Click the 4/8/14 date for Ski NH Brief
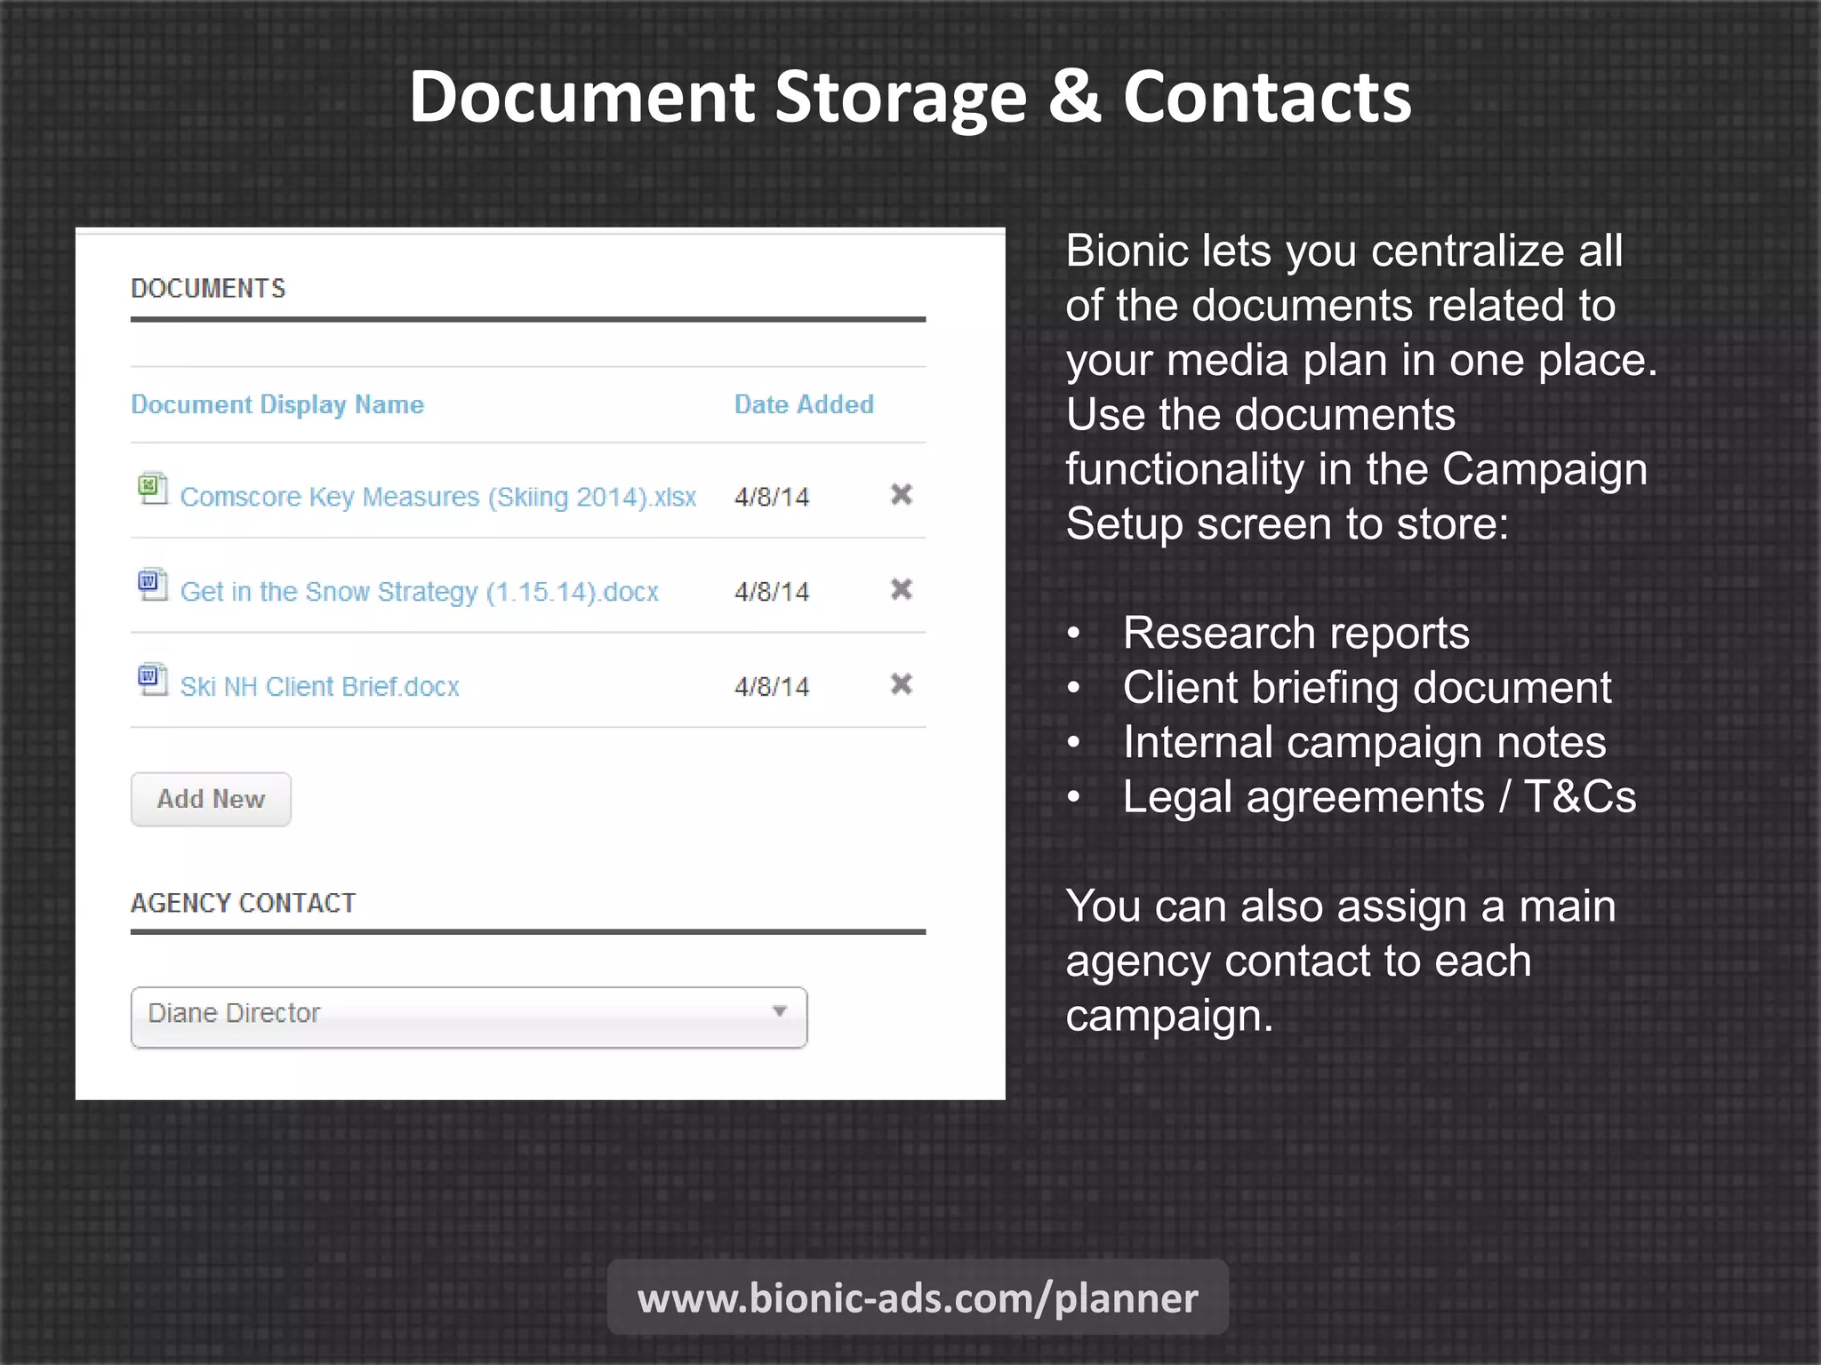1821x1365 pixels. coord(771,687)
